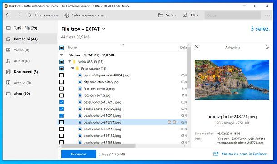Click bench-fall-park-rest-40884.jpeg file icon
Screen dimensions: 277x164
(80, 75)
